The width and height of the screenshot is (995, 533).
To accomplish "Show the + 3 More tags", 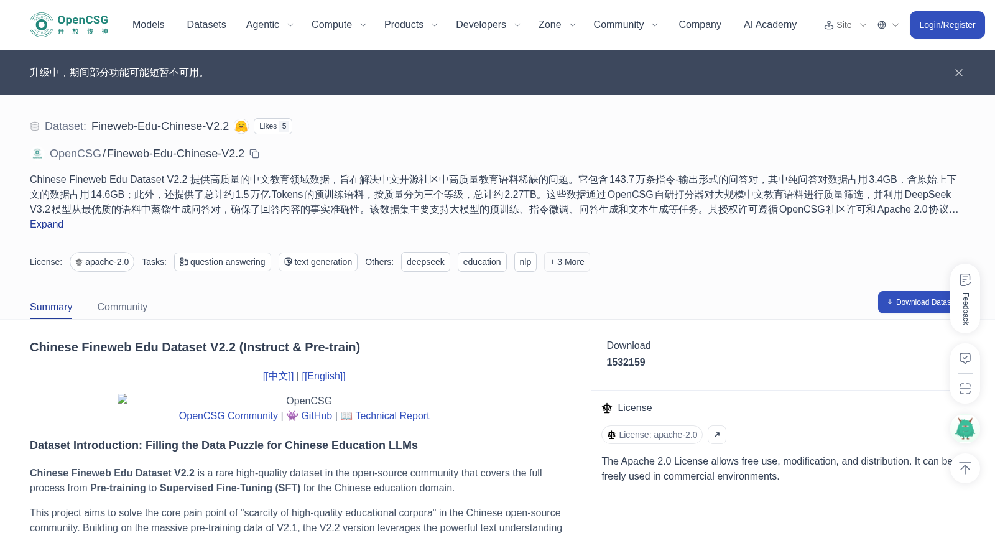I will click(567, 262).
